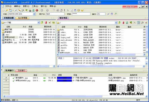Open the 文件 menu

coord(8,6)
